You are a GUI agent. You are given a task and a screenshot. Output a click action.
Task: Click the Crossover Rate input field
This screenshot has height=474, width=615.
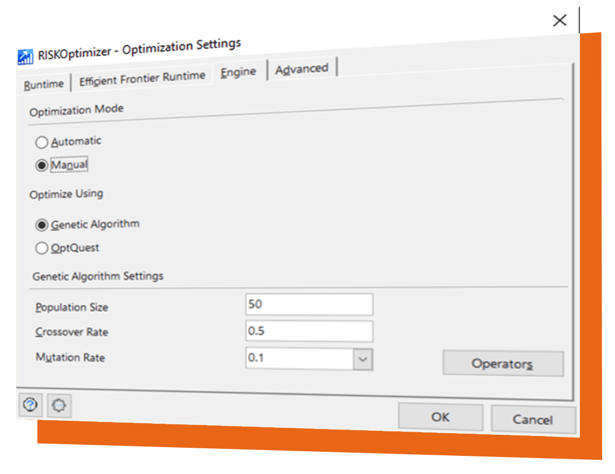(309, 331)
